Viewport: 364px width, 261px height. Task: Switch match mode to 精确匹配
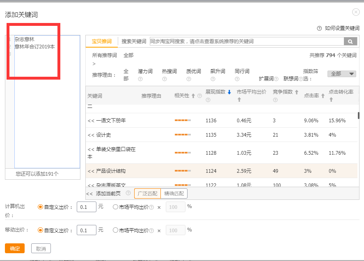click(174, 193)
